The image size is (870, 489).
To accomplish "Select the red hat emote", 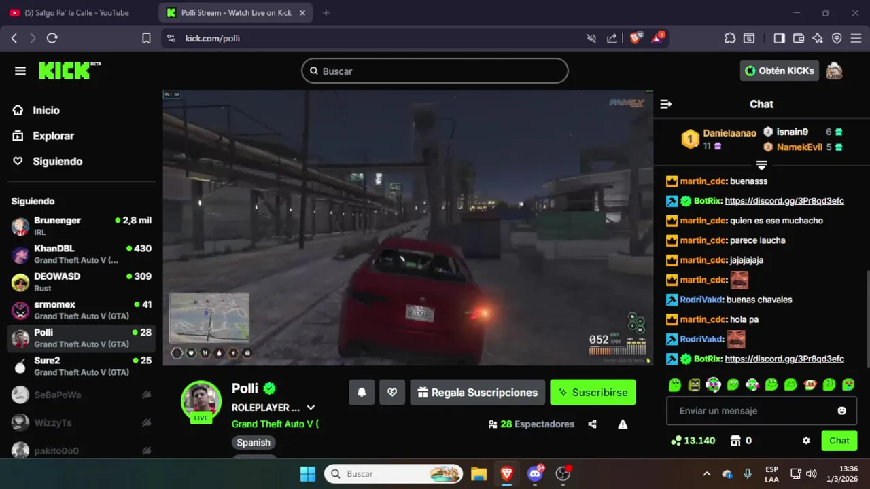I will (x=810, y=384).
